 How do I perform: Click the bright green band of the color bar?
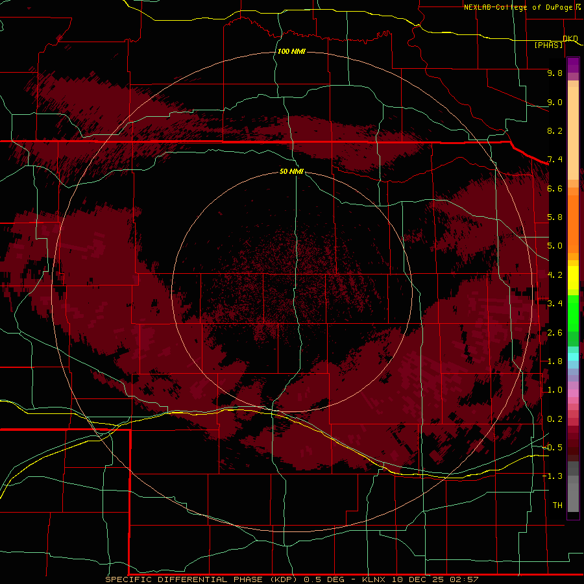(x=573, y=313)
